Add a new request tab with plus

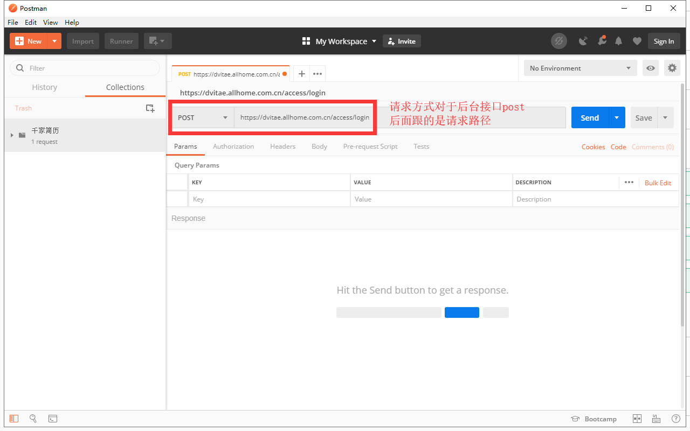[x=302, y=74]
